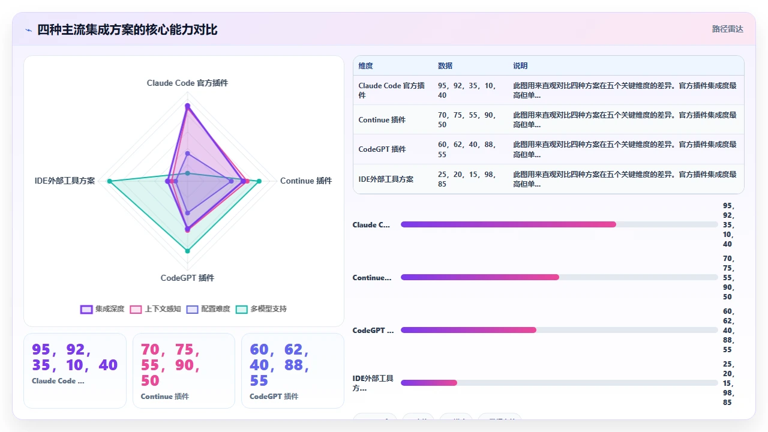Click the teal data point on the IDE外部工具方案 axis

point(109,181)
